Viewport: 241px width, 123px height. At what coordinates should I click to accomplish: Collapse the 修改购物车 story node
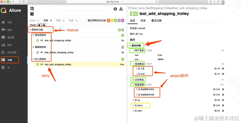(33, 35)
